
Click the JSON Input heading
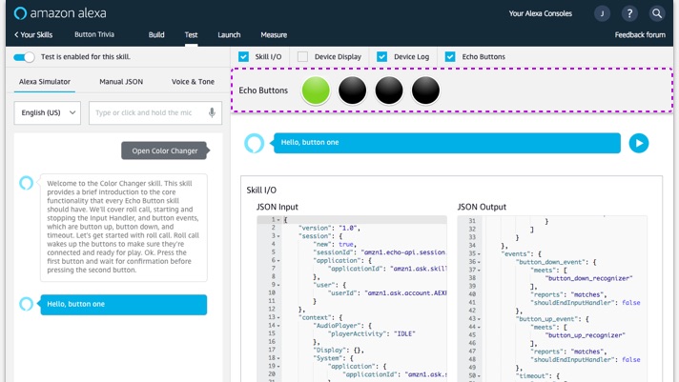[278, 207]
